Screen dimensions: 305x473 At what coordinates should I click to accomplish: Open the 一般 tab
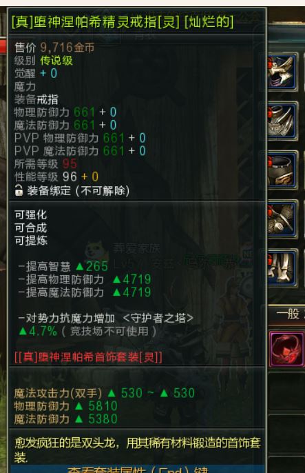[288, 314]
